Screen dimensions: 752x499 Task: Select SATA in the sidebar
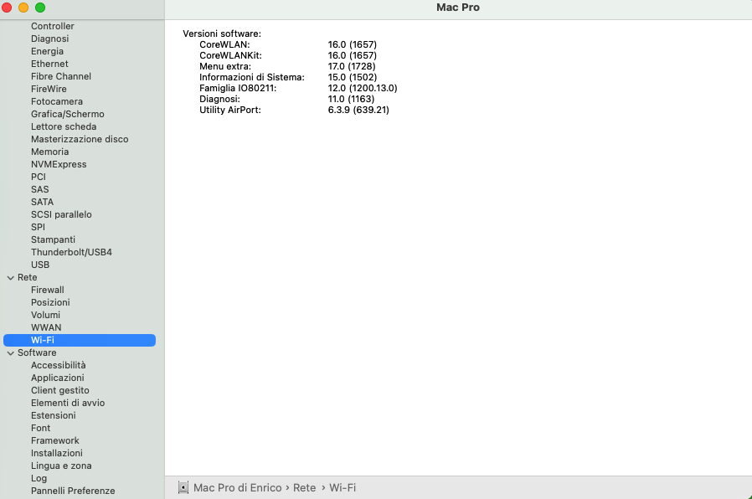pos(42,202)
